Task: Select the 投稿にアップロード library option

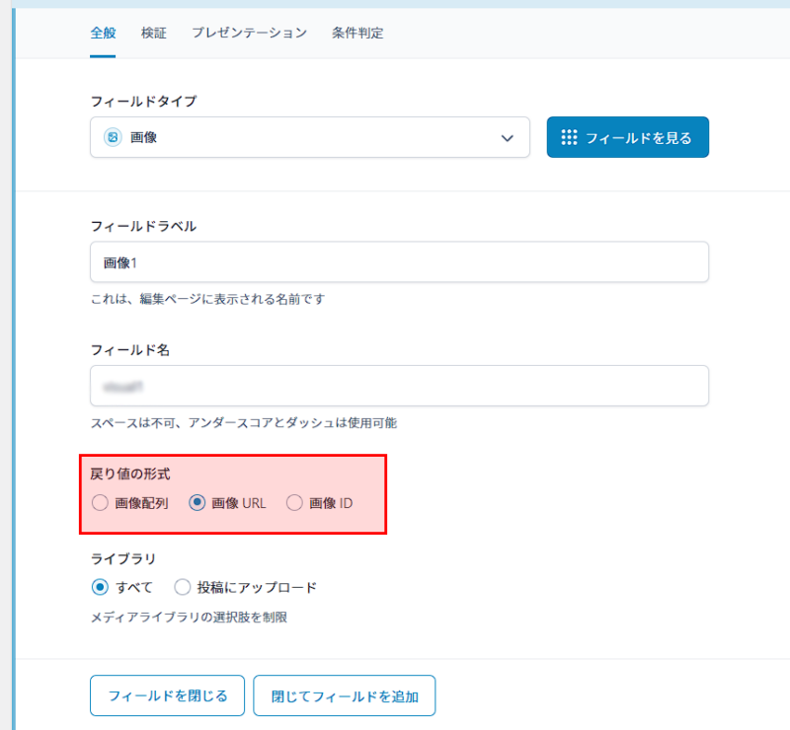Action: (x=183, y=588)
